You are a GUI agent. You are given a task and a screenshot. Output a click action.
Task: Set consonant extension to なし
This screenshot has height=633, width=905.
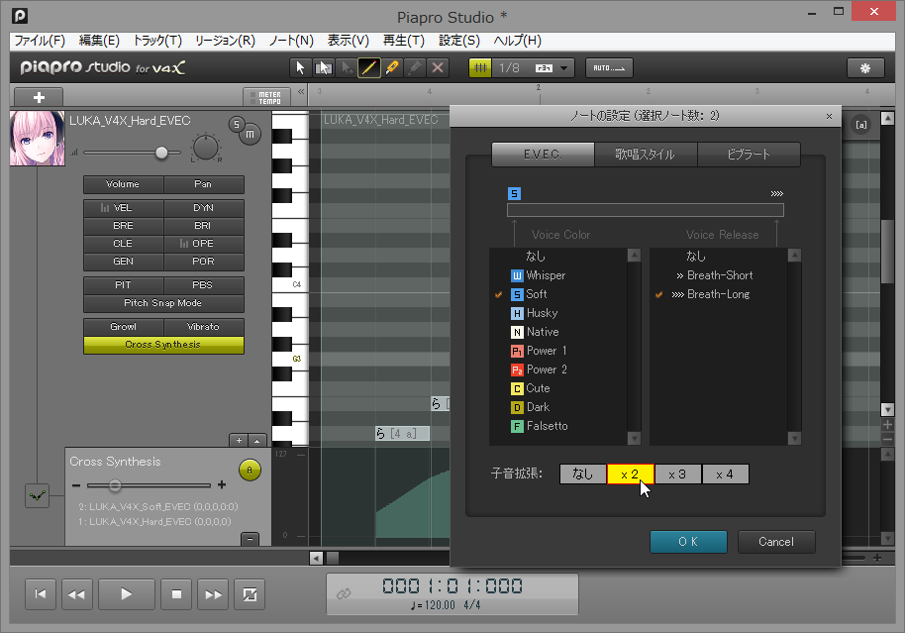coord(583,475)
